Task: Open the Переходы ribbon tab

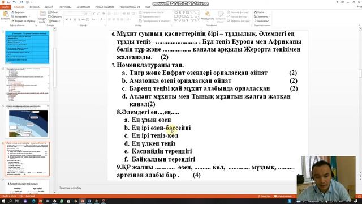Action: [66, 7]
